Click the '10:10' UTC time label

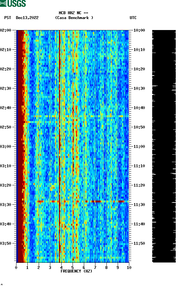click(x=139, y=50)
